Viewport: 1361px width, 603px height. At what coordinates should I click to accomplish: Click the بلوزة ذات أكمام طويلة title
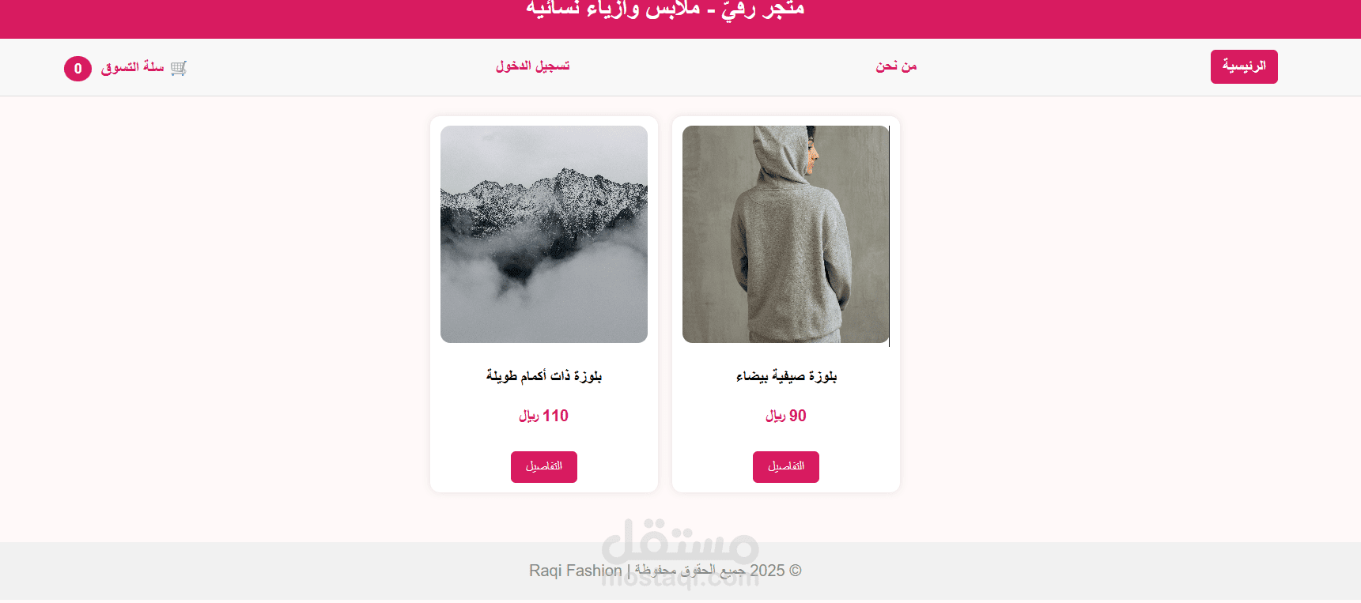544,375
